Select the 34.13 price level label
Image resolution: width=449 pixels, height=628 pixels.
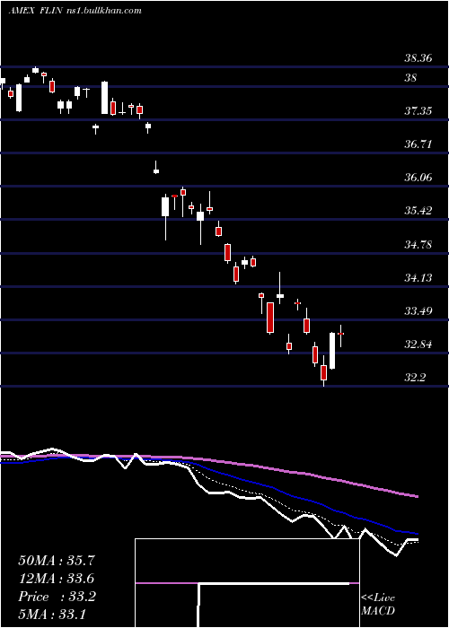point(418,277)
